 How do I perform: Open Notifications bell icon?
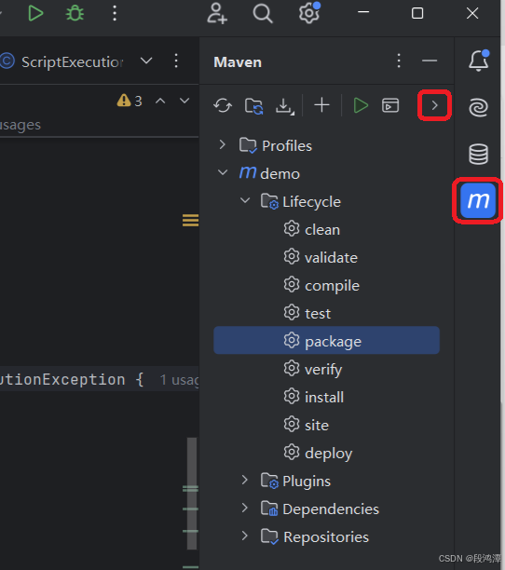(x=479, y=61)
